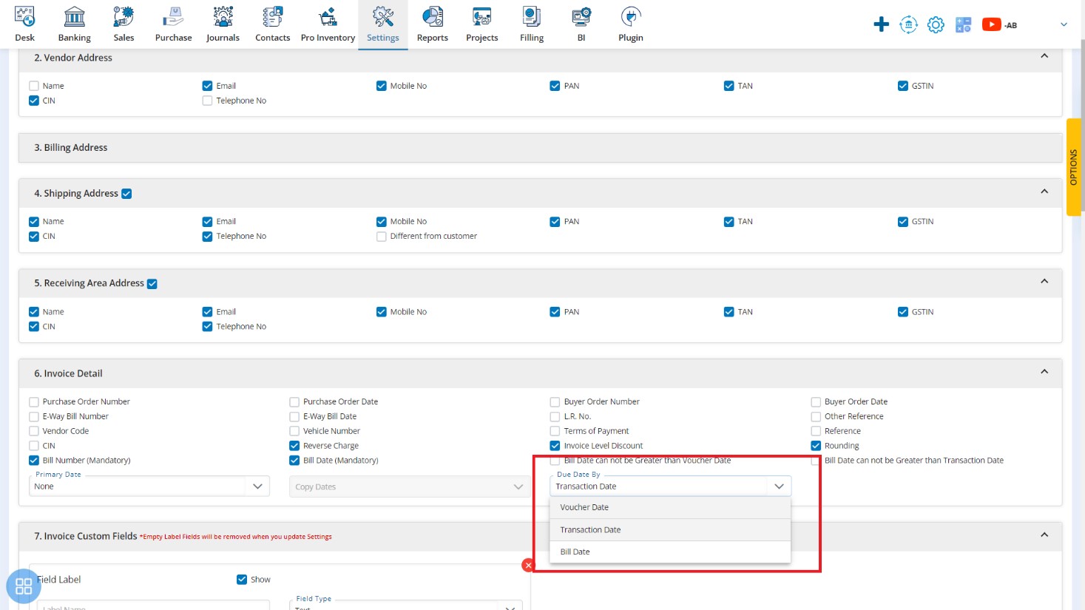Image resolution: width=1085 pixels, height=610 pixels.
Task: Uncheck Bill Number (Mandatory) checkbox
Action: click(x=33, y=461)
